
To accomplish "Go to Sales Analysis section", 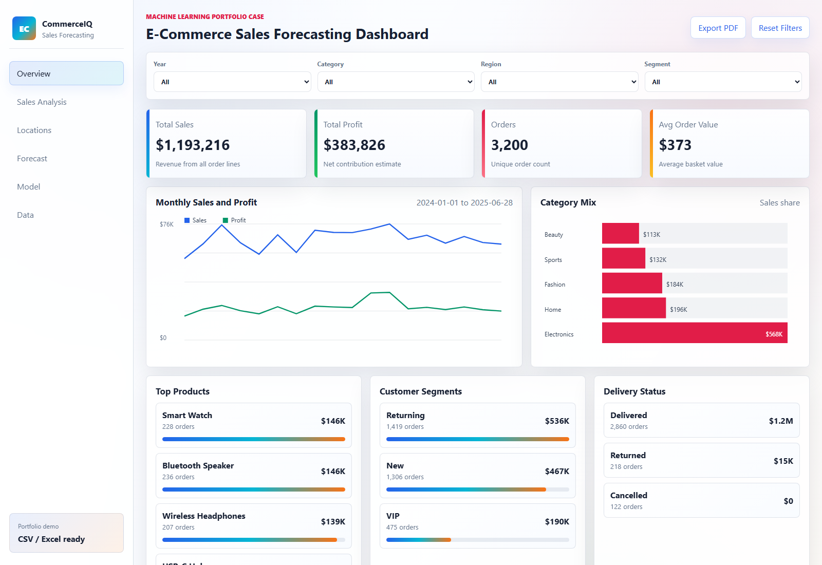I will tap(66, 102).
